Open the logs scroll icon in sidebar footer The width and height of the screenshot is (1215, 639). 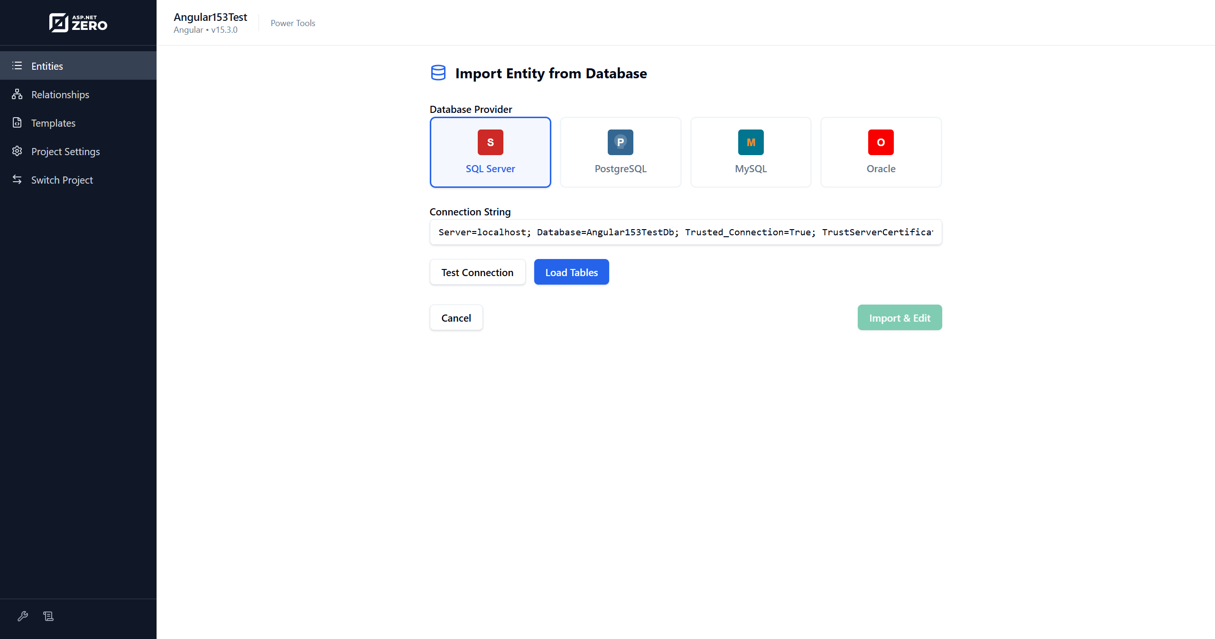[48, 616]
